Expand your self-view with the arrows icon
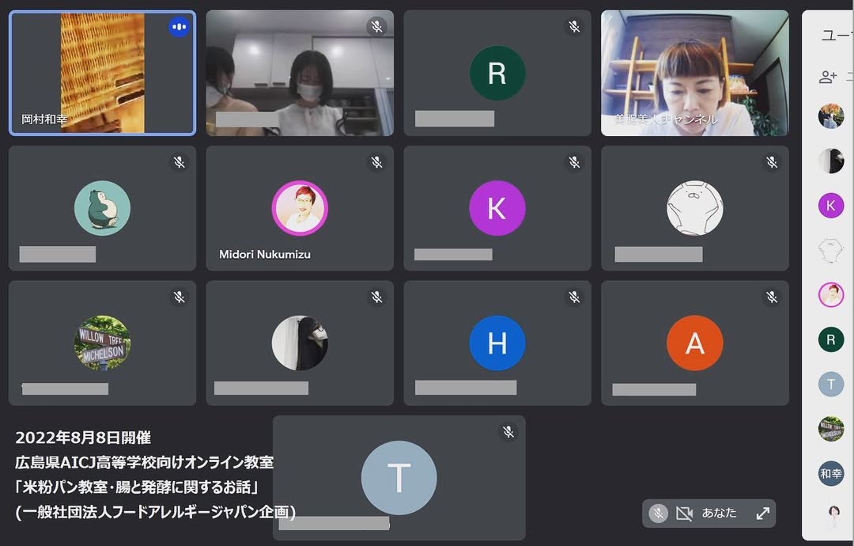This screenshot has width=854, height=546. click(762, 513)
